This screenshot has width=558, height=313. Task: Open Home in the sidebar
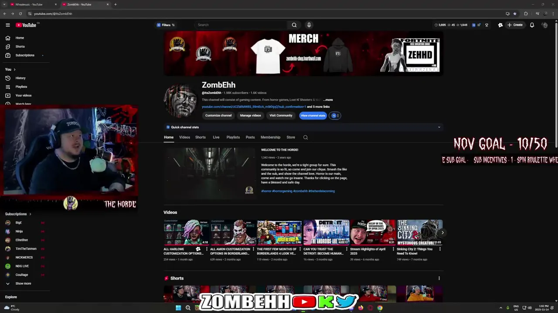(x=20, y=38)
